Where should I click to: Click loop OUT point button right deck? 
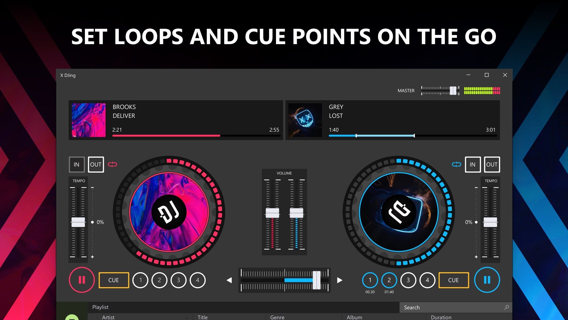(491, 164)
